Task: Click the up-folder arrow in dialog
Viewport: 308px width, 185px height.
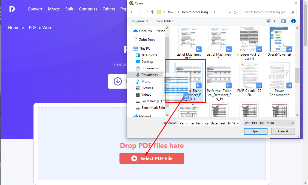Action: point(152,12)
